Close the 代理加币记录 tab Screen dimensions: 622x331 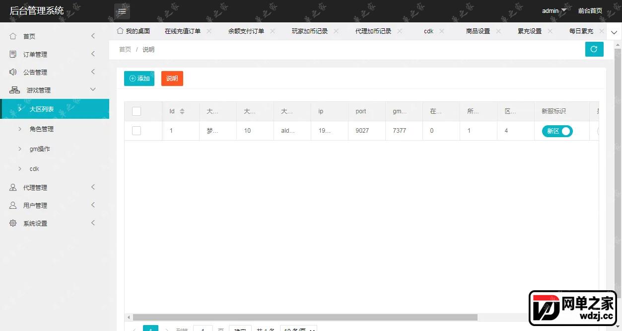(400, 31)
